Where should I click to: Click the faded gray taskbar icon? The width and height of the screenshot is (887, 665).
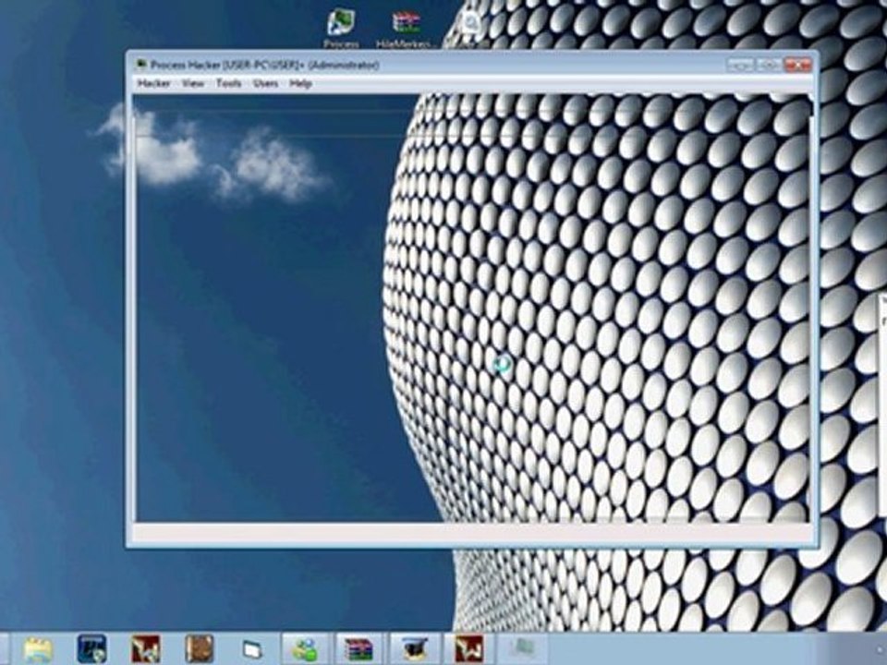pyautogui.click(x=523, y=648)
